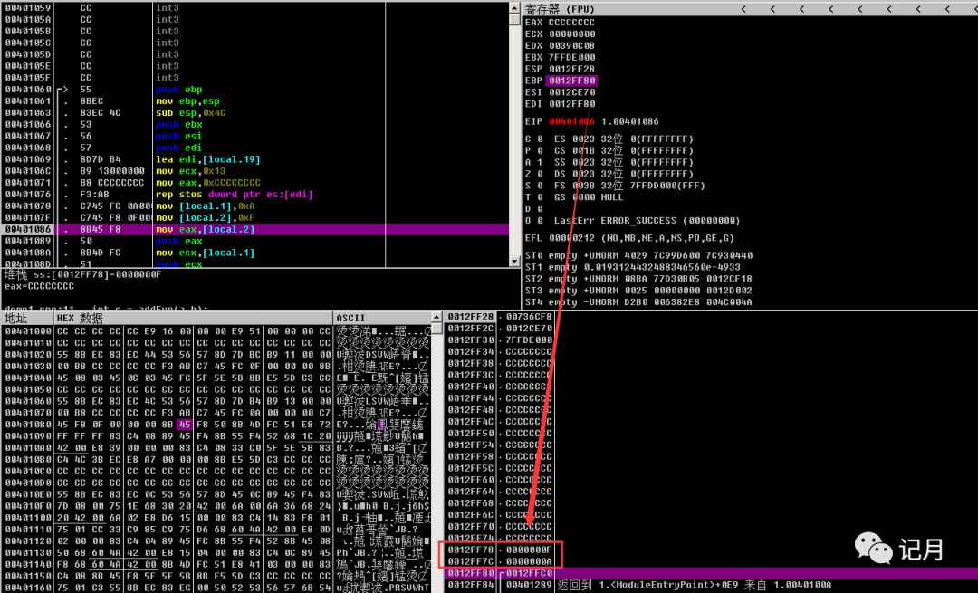This screenshot has width=978, height=593.
Task: Click the HEX 数据 column header
Action: point(194,318)
